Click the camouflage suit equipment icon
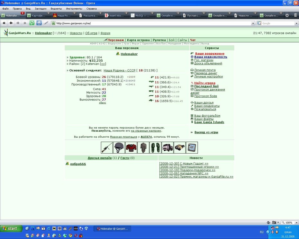This screenshot has width=299, height=239. pos(143,147)
